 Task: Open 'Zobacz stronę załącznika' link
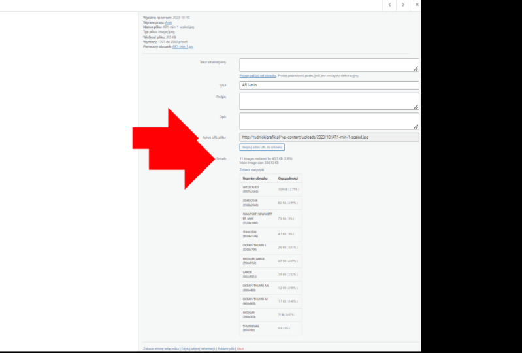pyautogui.click(x=161, y=348)
